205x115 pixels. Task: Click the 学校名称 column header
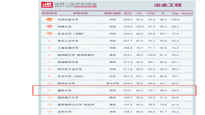tap(80, 13)
